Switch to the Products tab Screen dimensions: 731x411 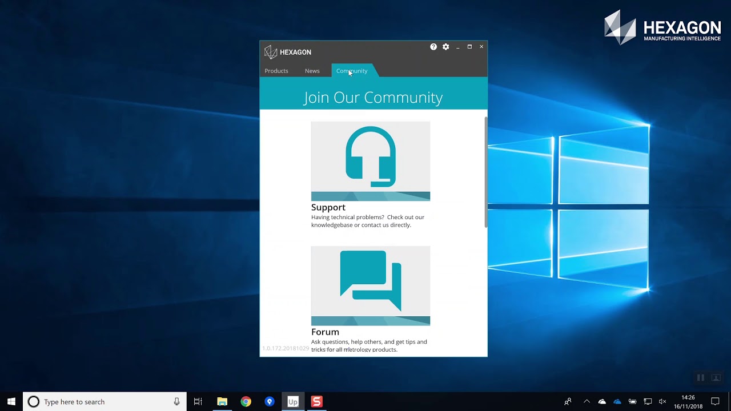[x=276, y=71]
